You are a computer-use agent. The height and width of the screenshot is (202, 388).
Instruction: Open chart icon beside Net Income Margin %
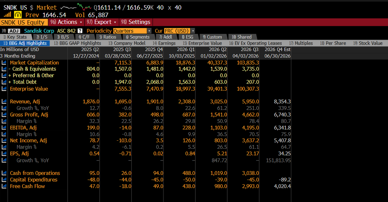[4, 147]
